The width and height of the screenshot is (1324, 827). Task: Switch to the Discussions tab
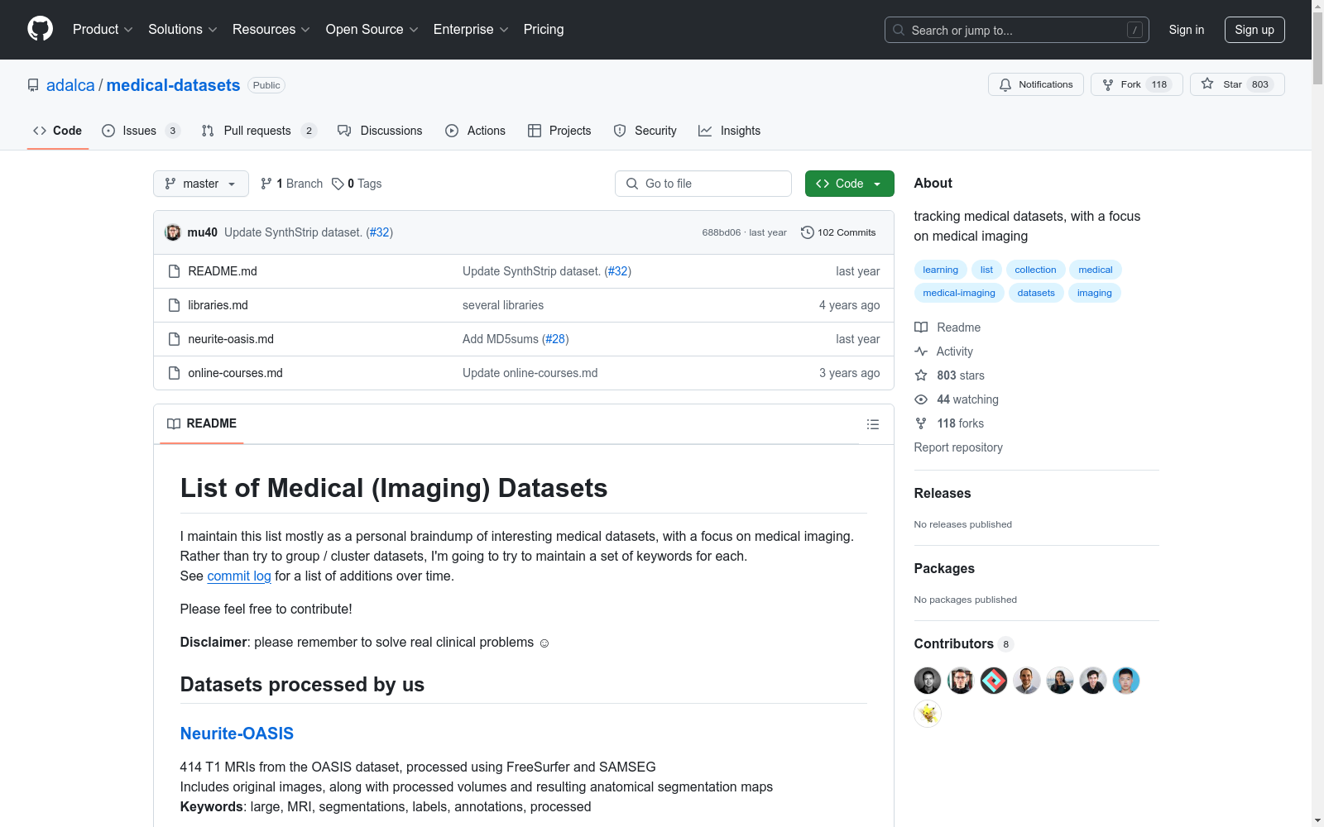tap(380, 131)
